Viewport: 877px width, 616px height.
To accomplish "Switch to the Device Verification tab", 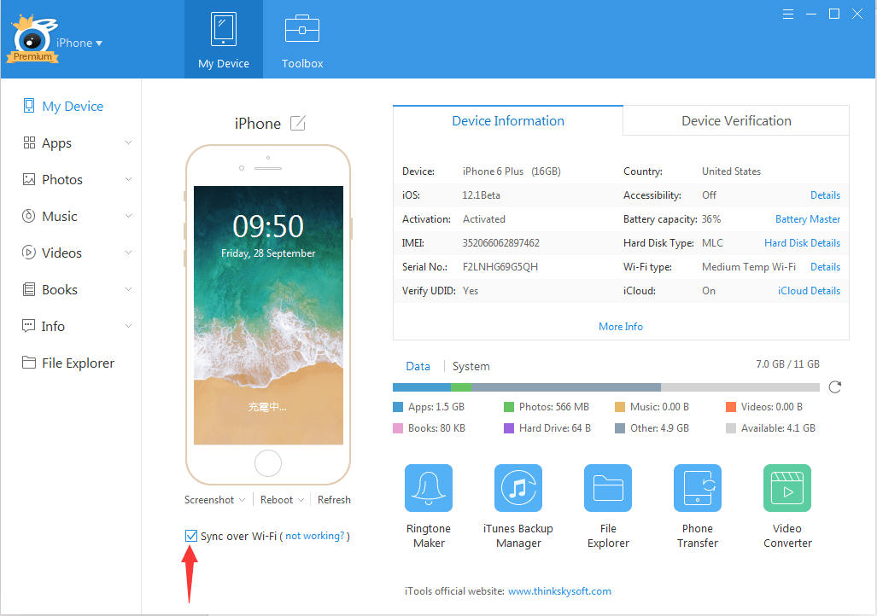I will point(736,121).
